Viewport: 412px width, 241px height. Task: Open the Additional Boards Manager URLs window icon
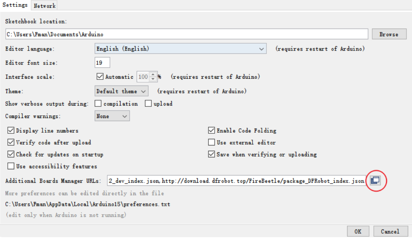tap(375, 180)
